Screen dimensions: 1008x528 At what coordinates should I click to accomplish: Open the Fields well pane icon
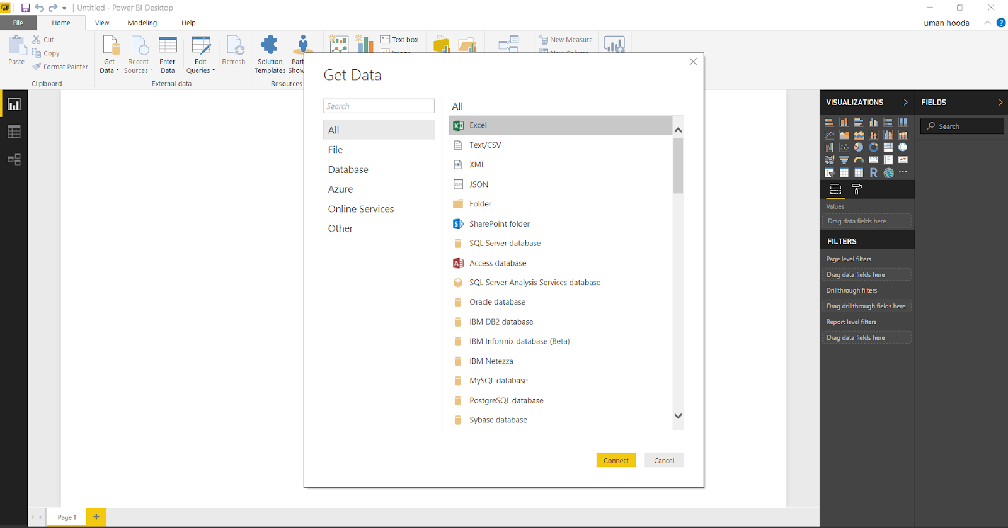click(x=835, y=189)
